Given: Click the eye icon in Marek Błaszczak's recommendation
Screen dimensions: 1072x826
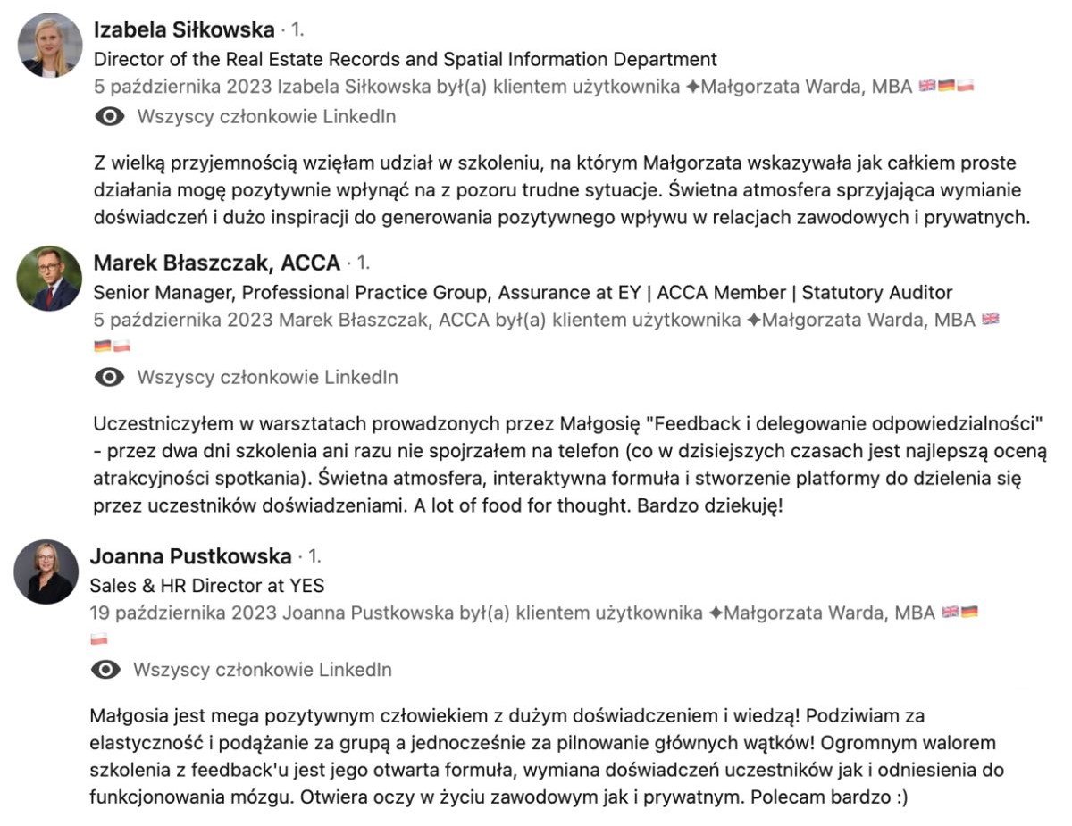Looking at the screenshot, I should pyautogui.click(x=110, y=377).
